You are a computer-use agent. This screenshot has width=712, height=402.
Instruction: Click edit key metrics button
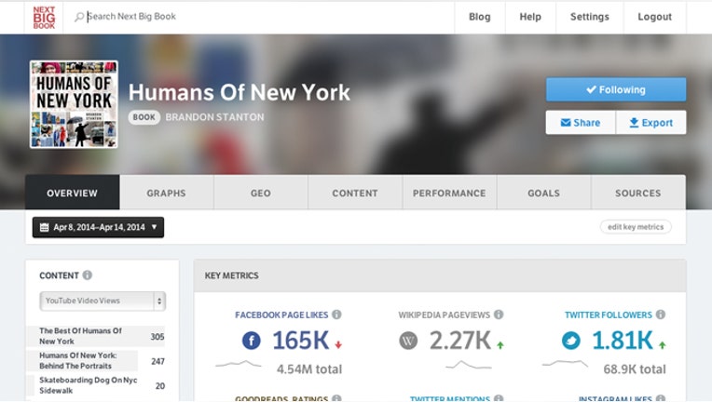pos(636,227)
